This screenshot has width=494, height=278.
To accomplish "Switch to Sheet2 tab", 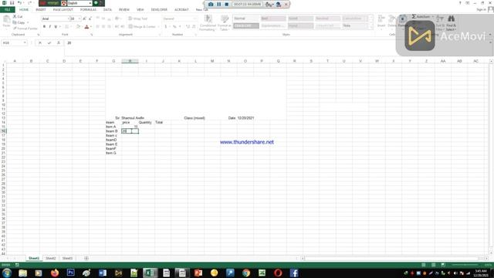I will 50,259.
